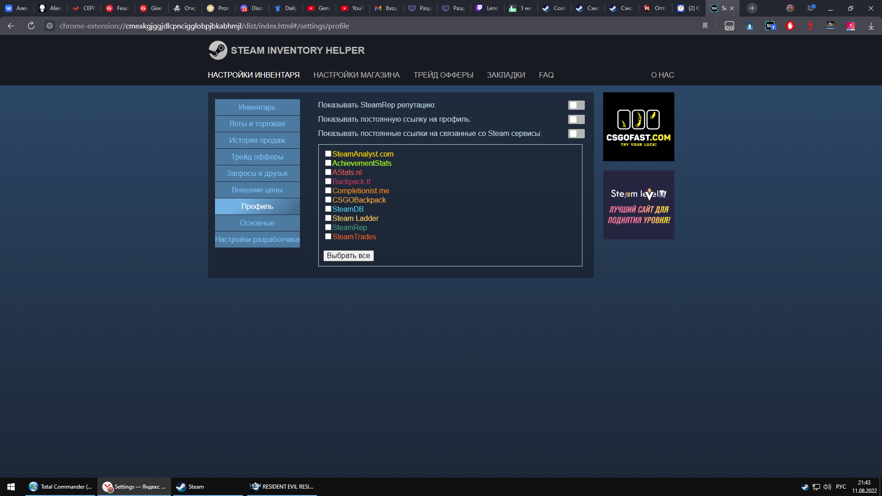Toggle 'Показывать SteamRep репутацию' switch

pos(576,105)
